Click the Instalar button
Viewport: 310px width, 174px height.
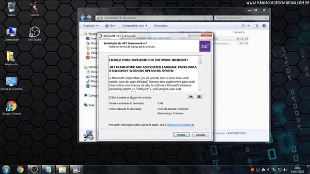[181, 135]
